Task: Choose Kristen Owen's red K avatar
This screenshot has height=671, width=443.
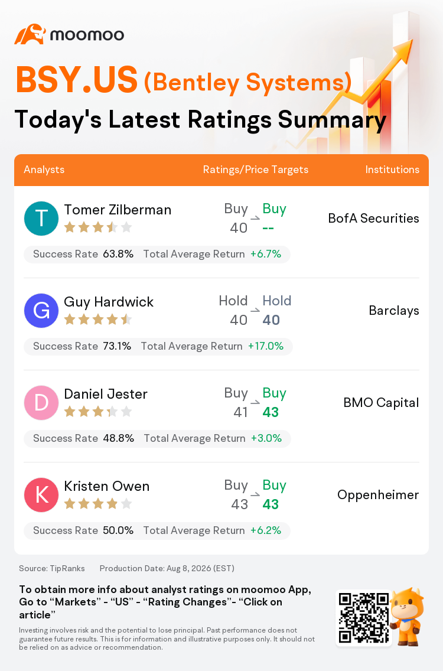Action: click(41, 495)
